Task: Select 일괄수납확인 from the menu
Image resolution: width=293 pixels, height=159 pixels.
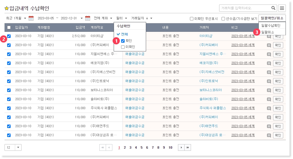Action: [x=271, y=25]
